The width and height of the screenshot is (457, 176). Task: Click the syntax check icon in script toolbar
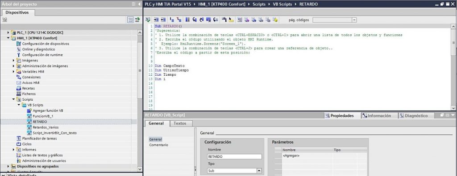(148, 20)
